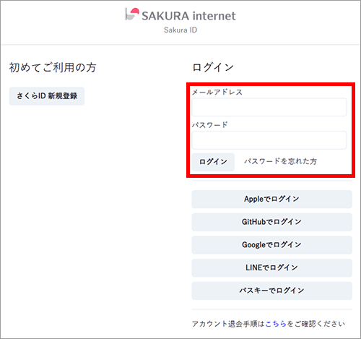
Task: Choose Appleでログイン
Action: point(272,199)
